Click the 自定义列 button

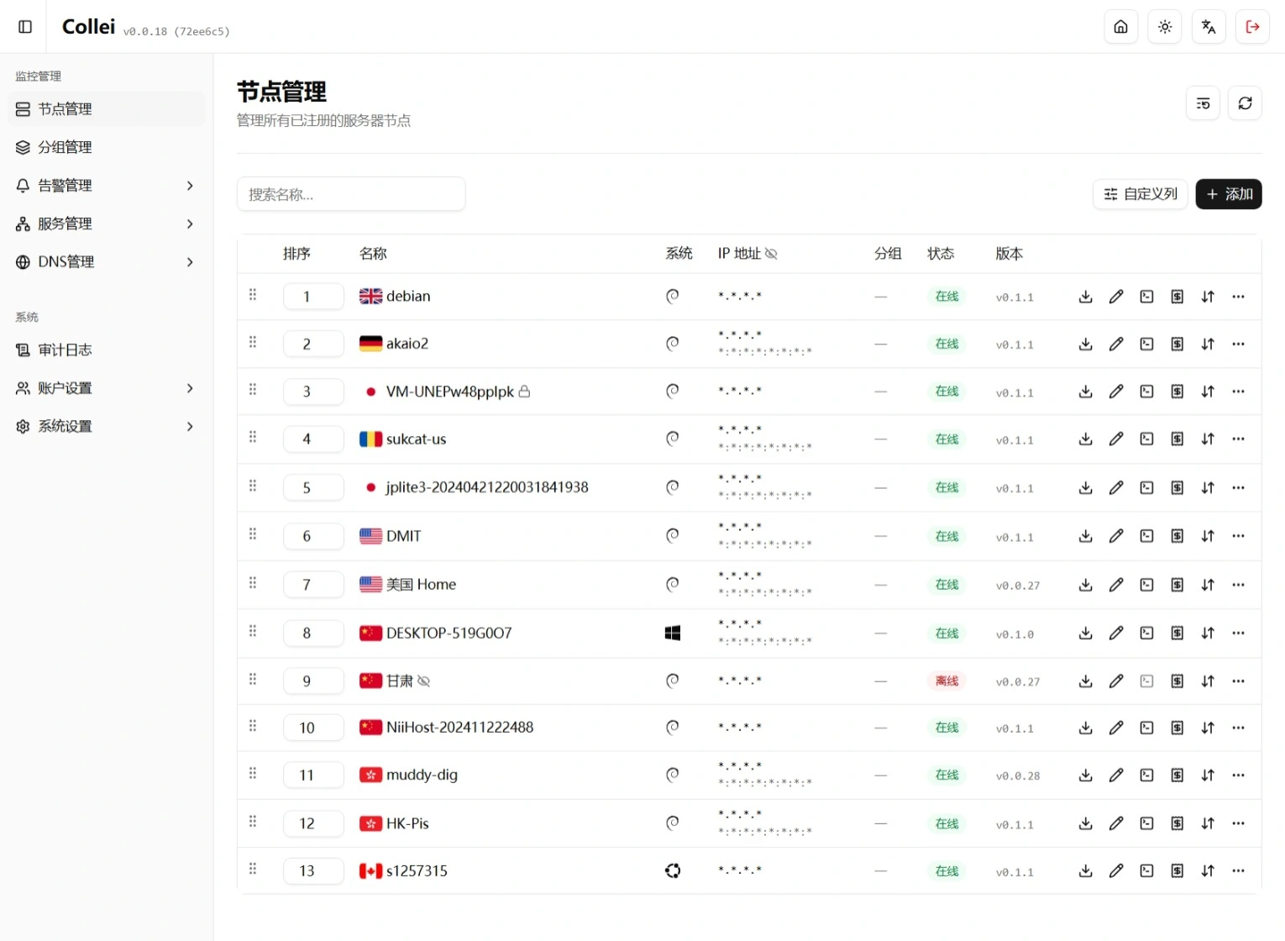tap(1140, 194)
